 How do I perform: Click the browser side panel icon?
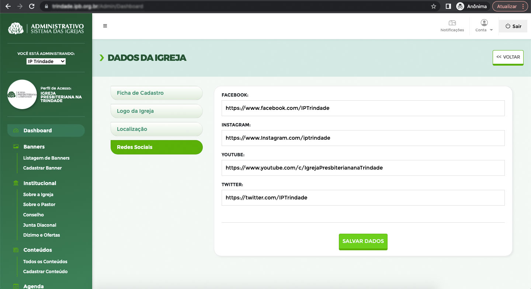click(448, 6)
